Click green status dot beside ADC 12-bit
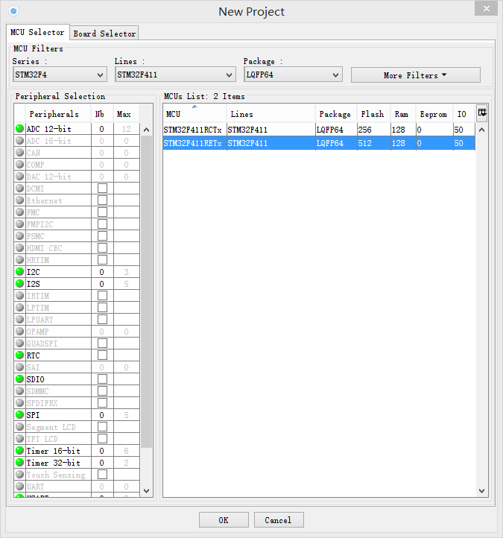This screenshot has height=538, width=503. coord(19,129)
